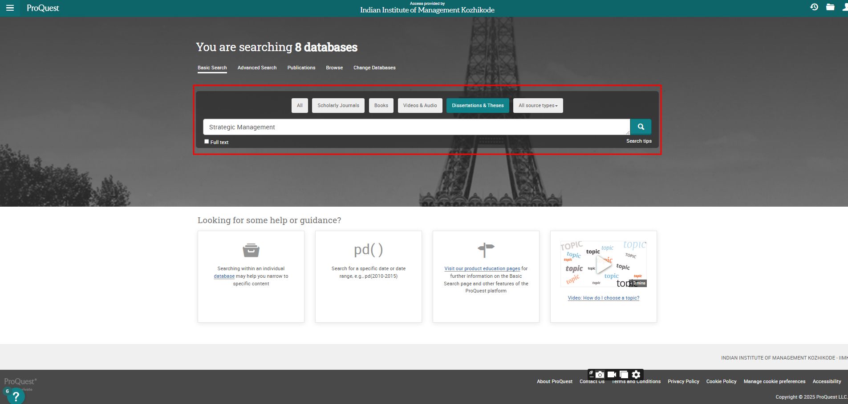Image resolution: width=848 pixels, height=404 pixels.
Task: Open the Search tips link
Action: (x=638, y=141)
